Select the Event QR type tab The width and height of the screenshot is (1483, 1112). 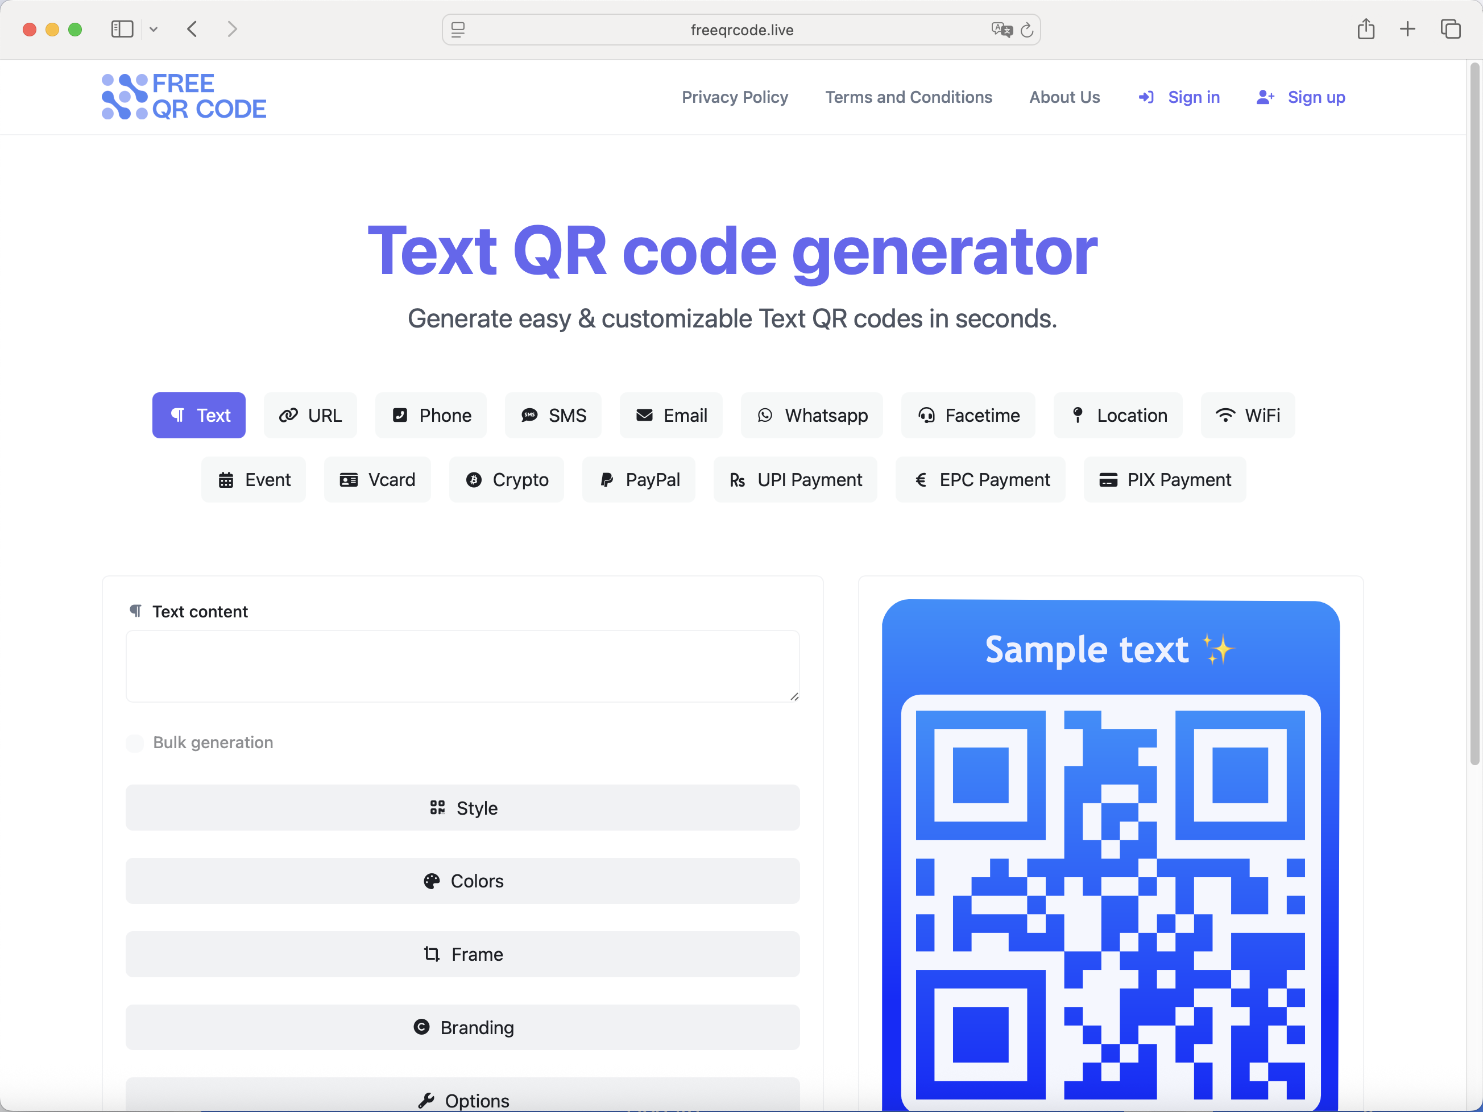click(254, 480)
